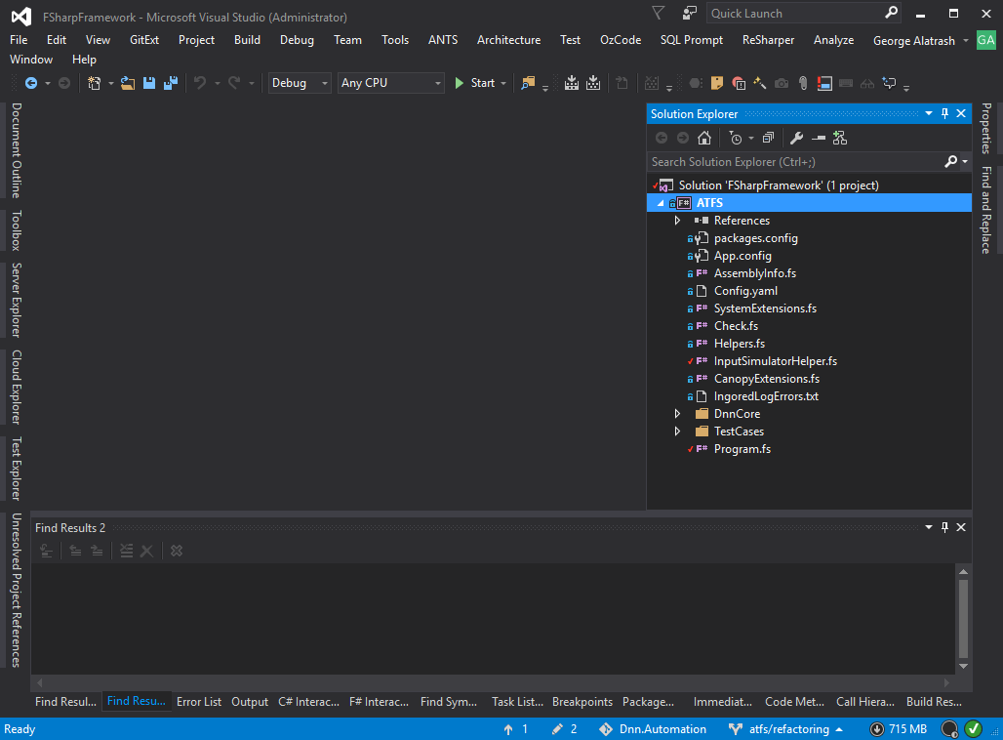Viewport: 1003px width, 740px height.
Task: Expand the References node
Action: click(x=677, y=221)
